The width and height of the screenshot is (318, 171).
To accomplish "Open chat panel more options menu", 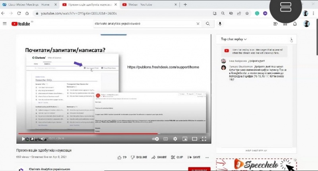I will click(x=291, y=39).
